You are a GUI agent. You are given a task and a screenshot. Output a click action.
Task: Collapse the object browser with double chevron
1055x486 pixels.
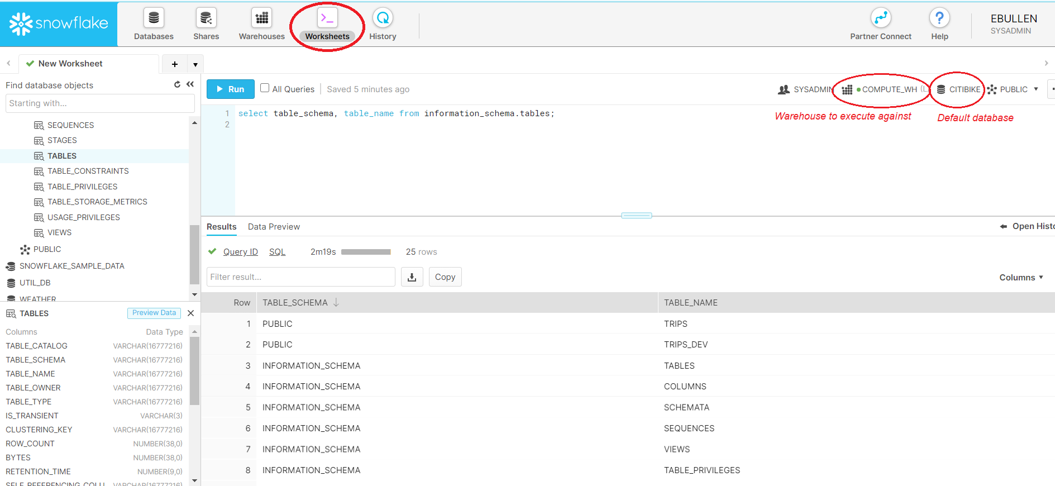[x=190, y=84]
